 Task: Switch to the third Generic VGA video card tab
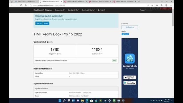coord(125,2)
